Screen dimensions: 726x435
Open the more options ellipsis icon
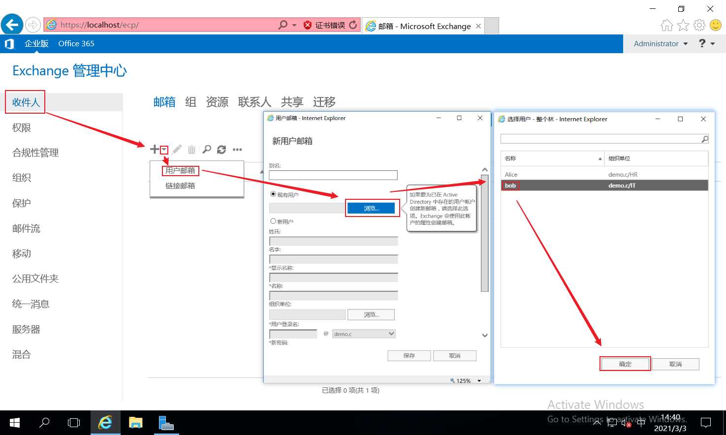pos(237,149)
